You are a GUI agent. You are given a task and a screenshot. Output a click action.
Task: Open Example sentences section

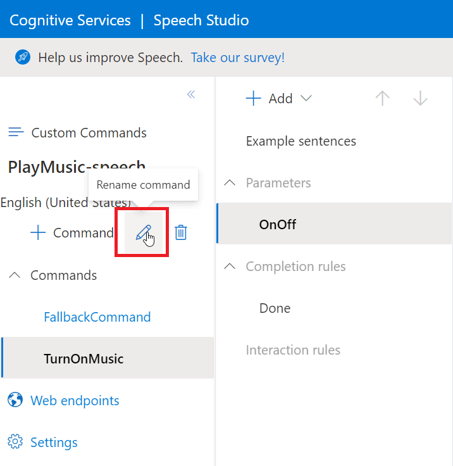[301, 141]
